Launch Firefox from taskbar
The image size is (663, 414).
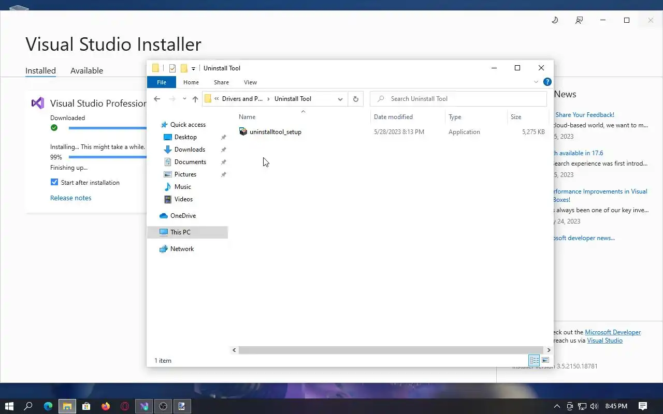(x=106, y=406)
